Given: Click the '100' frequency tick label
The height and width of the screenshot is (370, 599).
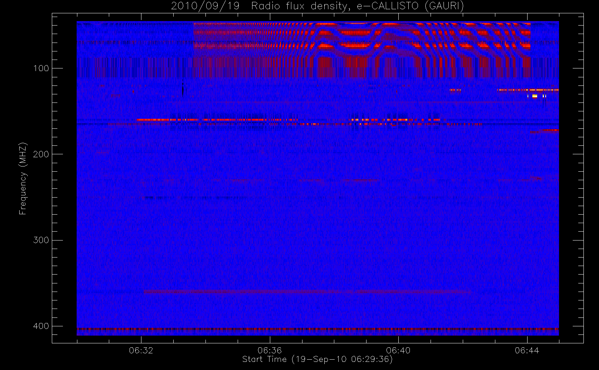Looking at the screenshot, I should 41,68.
